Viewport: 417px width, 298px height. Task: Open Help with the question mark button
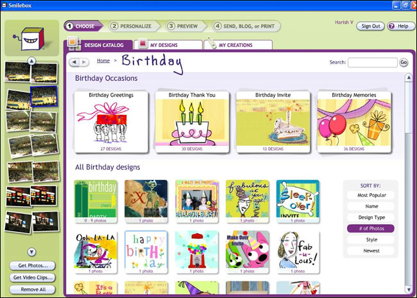click(x=400, y=26)
